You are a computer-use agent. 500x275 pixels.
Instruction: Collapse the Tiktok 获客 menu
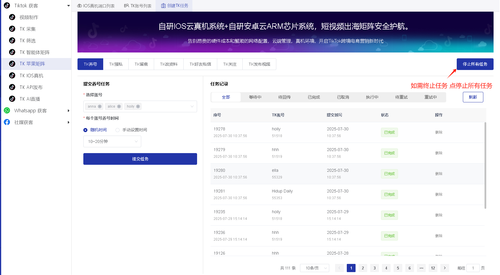pyautogui.click(x=68, y=5)
